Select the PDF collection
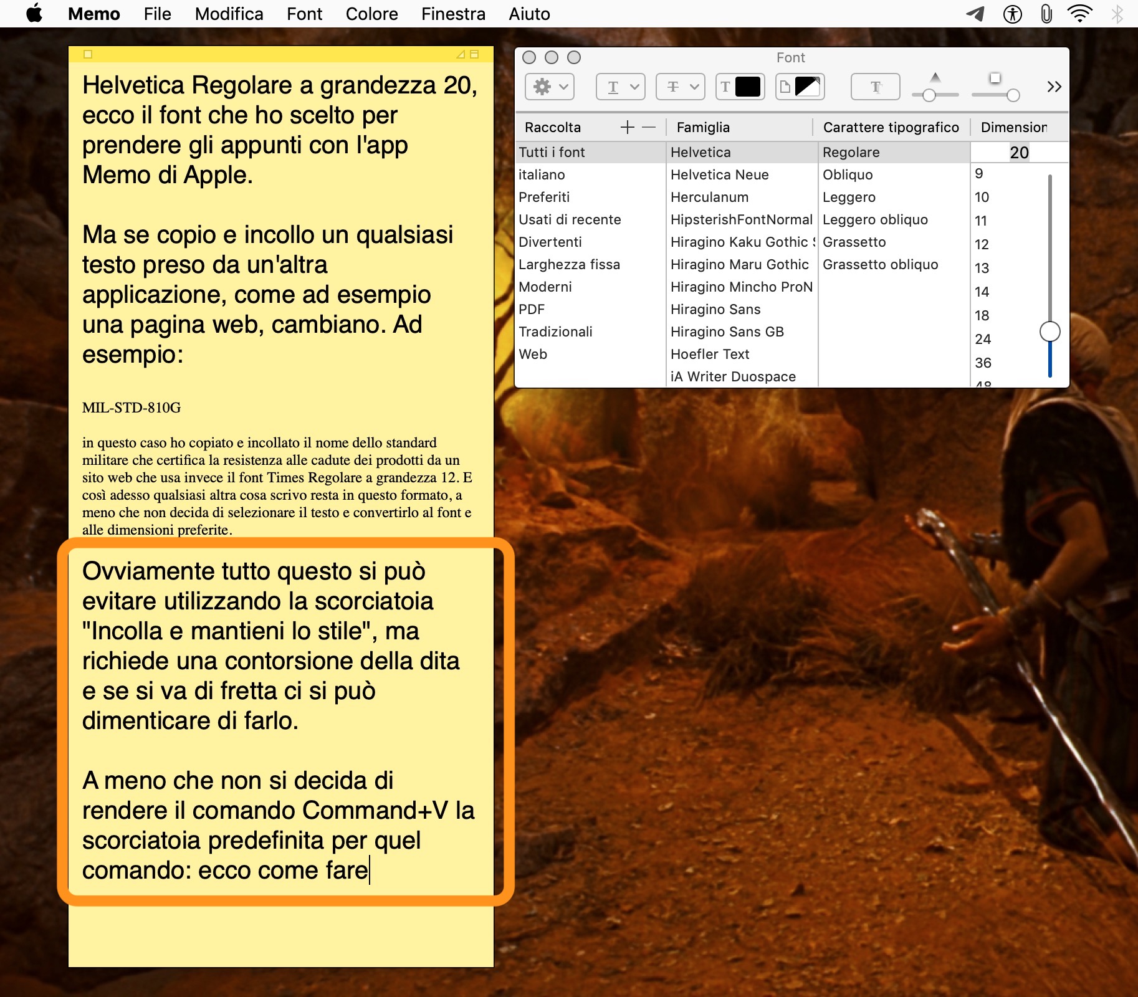The width and height of the screenshot is (1138, 997). click(x=590, y=309)
